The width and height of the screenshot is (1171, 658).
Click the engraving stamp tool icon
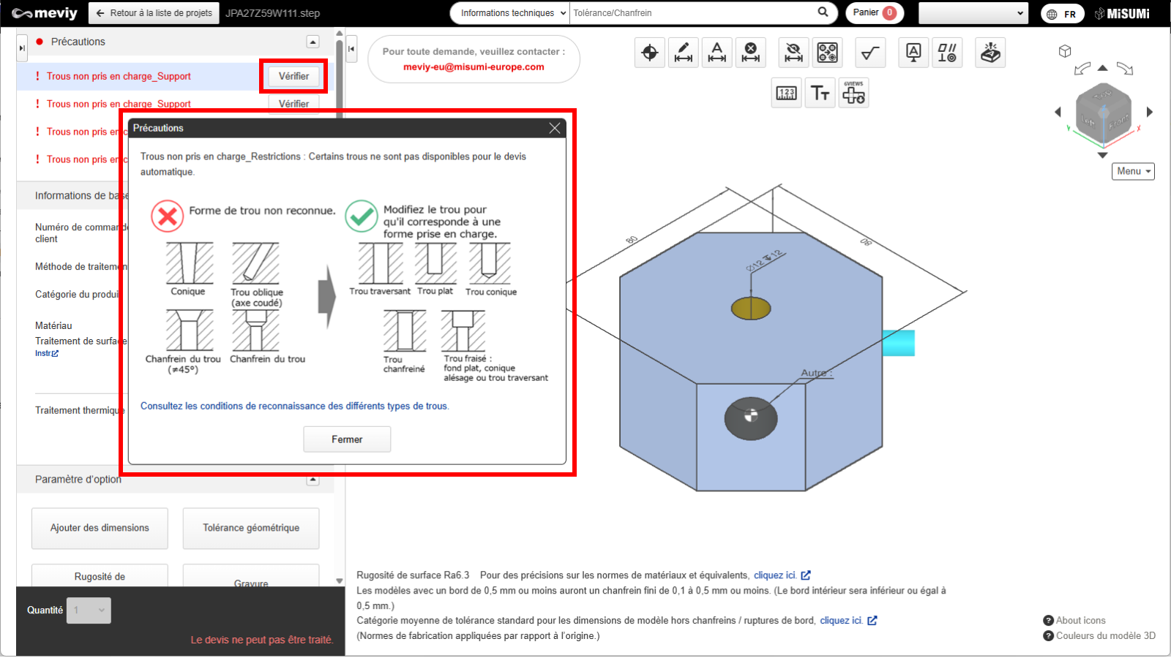point(990,53)
